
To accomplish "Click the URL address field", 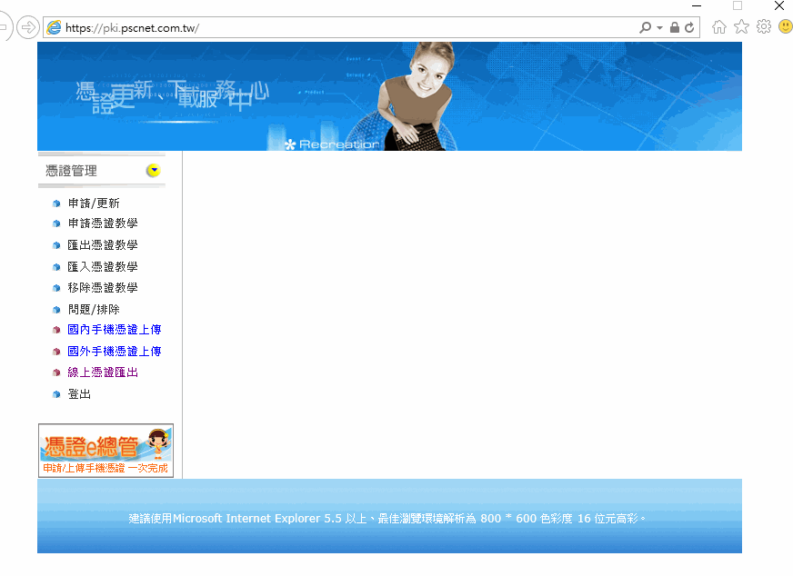I will click(346, 27).
